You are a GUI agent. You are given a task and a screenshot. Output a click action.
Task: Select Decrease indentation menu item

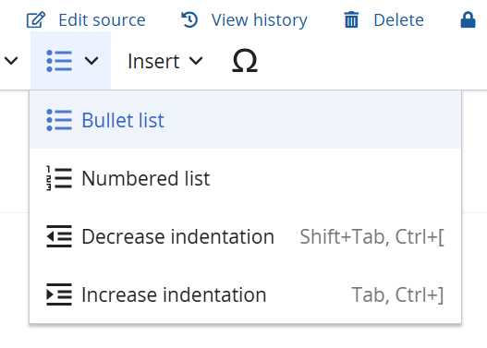tap(246, 236)
